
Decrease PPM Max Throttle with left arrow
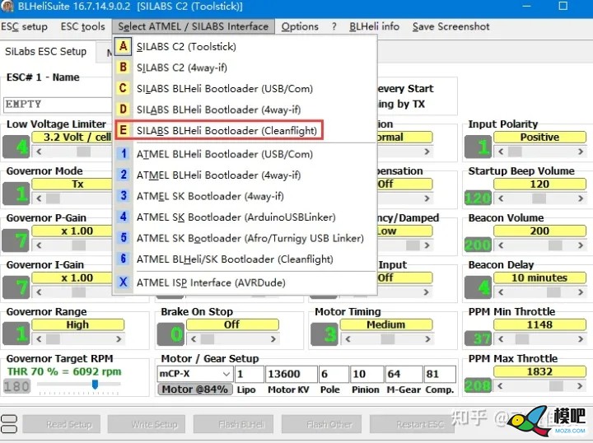click(x=501, y=386)
